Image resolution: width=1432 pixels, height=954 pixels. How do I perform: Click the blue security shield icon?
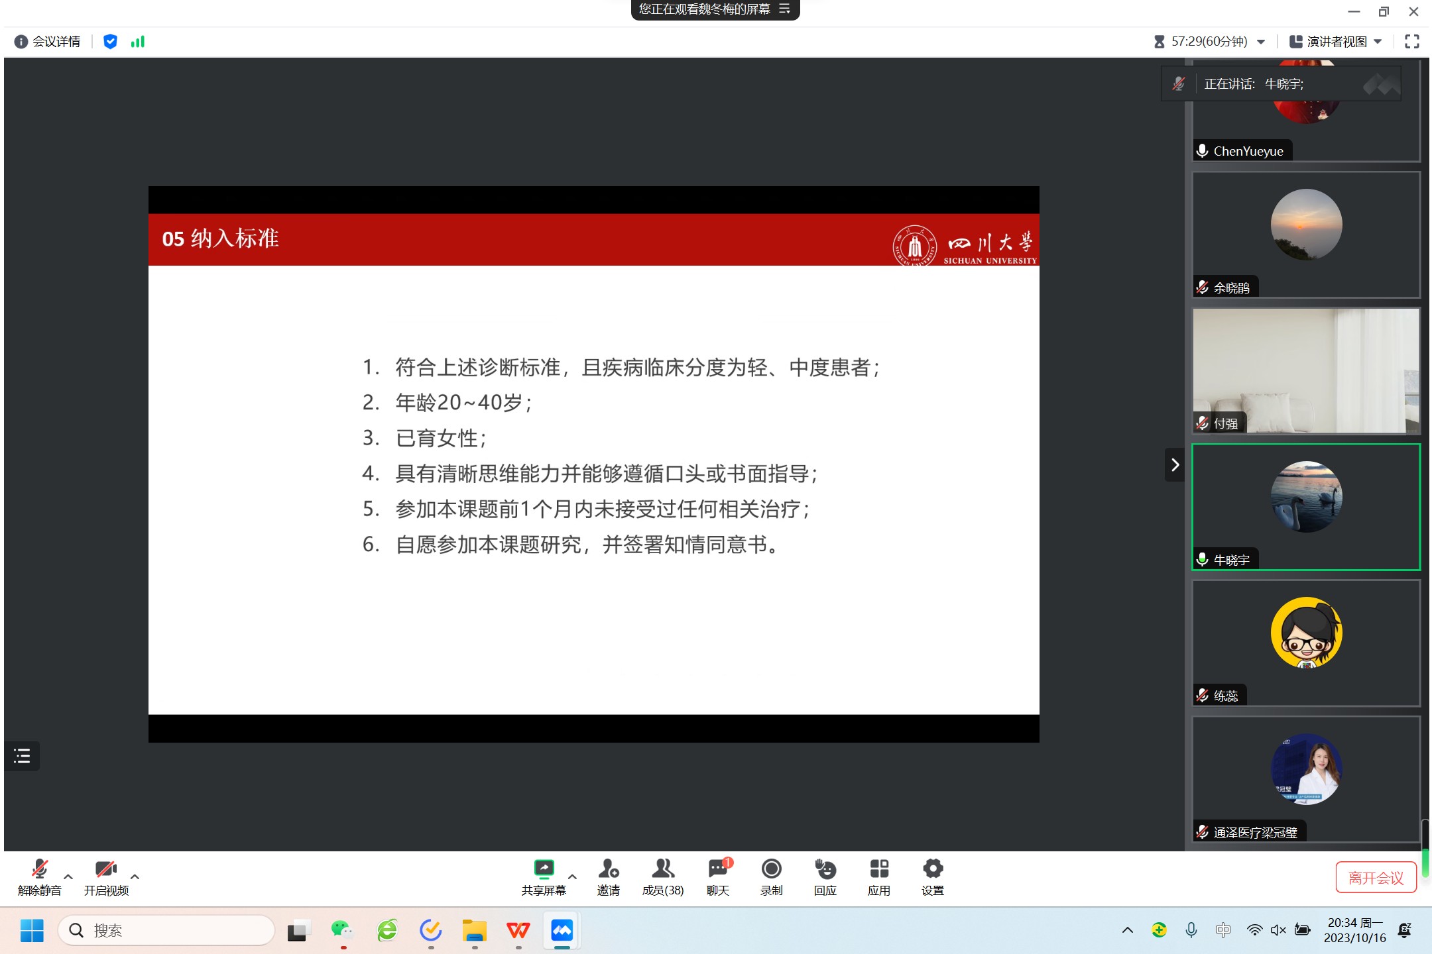point(110,42)
